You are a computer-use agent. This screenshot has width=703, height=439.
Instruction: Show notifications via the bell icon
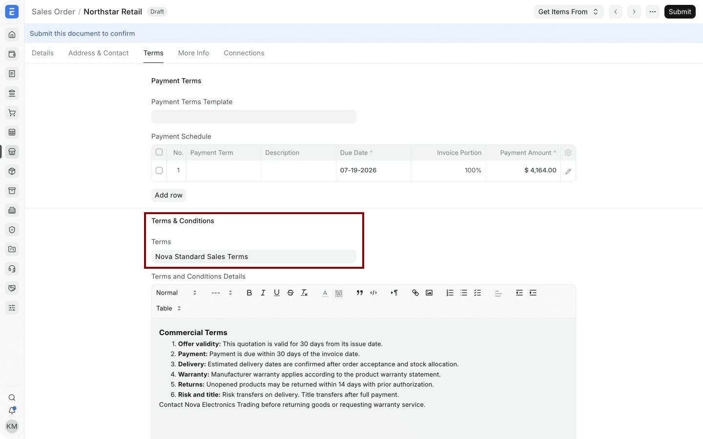12,411
